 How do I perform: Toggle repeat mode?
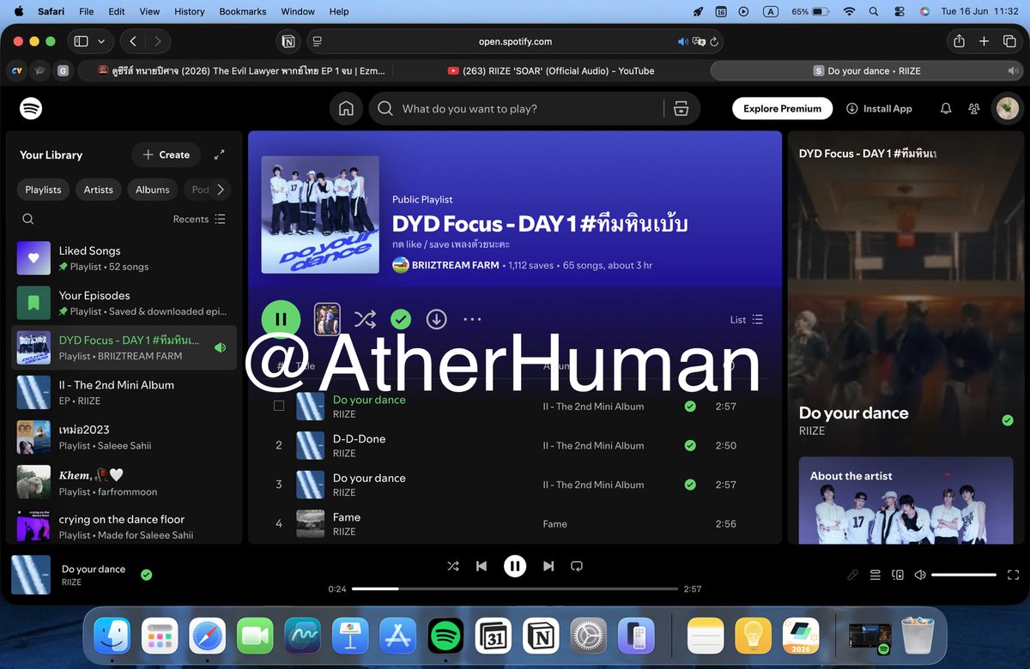[577, 566]
